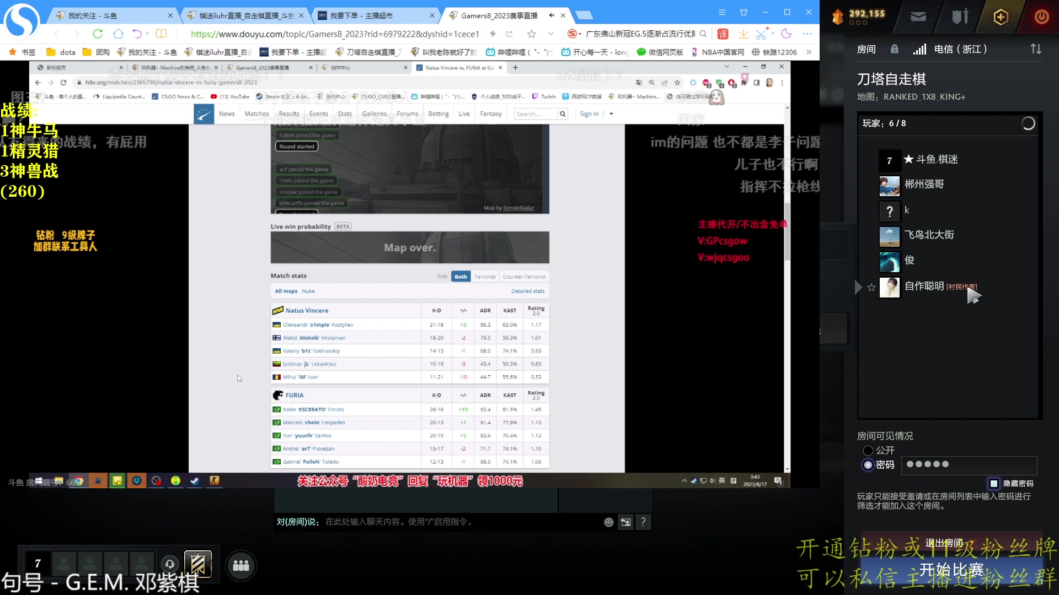Image resolution: width=1059 pixels, height=595 pixels.
Task: Go to browser home page icon
Action: 118,34
